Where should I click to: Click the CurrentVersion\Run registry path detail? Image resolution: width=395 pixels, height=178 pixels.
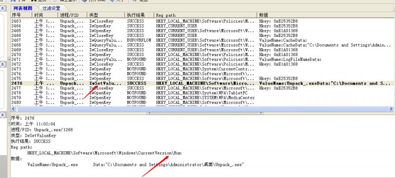(x=104, y=153)
